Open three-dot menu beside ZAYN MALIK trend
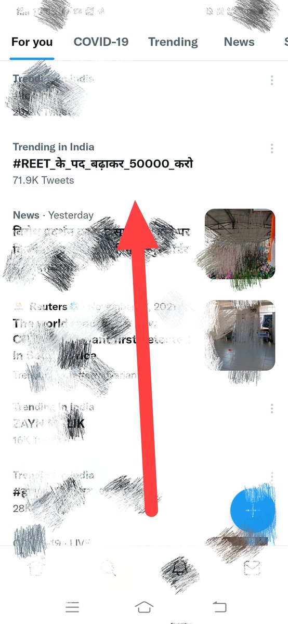The height and width of the screenshot is (624, 288). 271,408
